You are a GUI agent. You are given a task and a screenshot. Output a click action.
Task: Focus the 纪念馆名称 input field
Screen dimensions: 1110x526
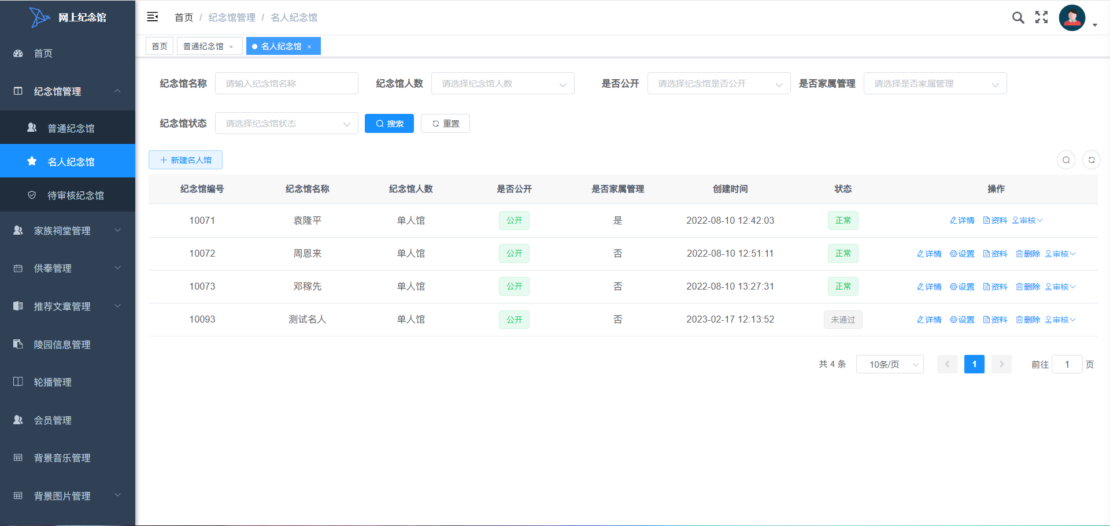[x=287, y=83]
